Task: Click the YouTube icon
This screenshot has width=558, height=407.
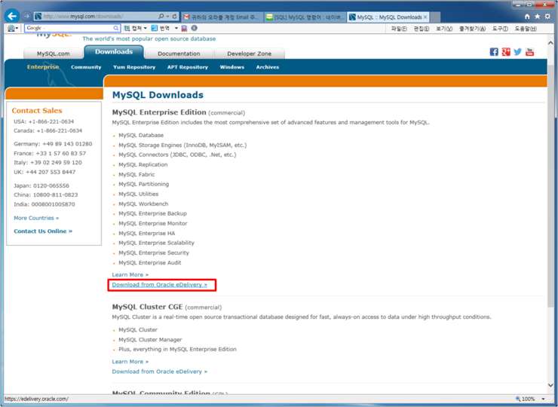Action: pos(529,52)
